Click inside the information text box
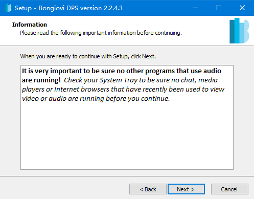This screenshot has width=254, height=199. click(127, 117)
